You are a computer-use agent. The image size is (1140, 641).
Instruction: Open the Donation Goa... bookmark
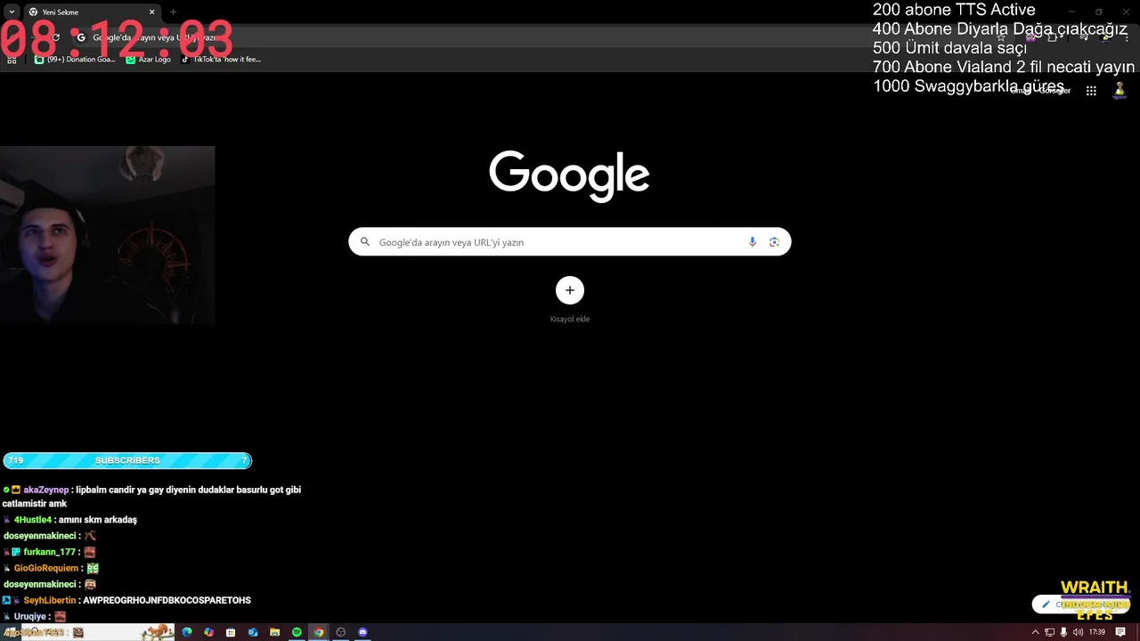pos(75,60)
